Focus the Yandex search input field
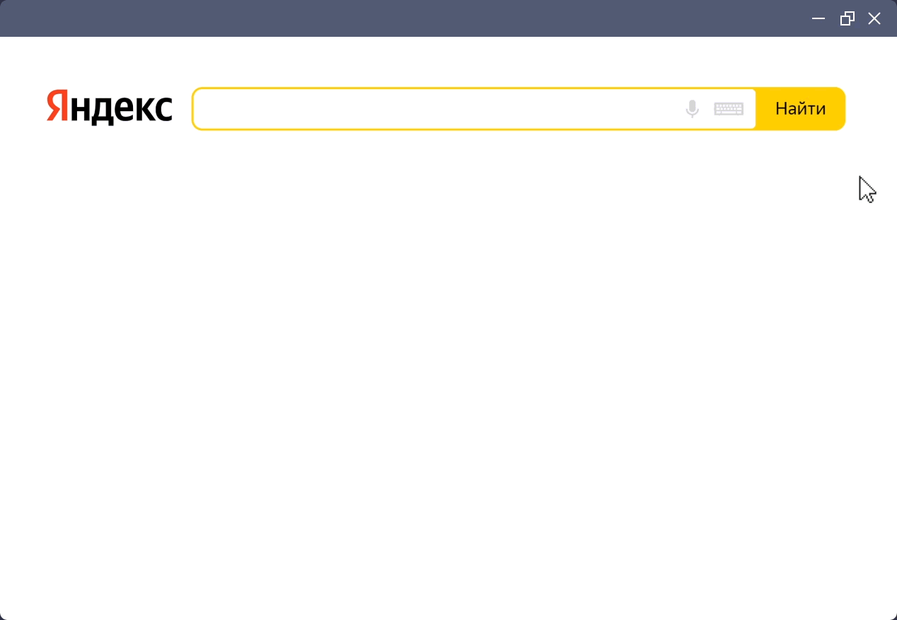The width and height of the screenshot is (897, 620). pyautogui.click(x=435, y=109)
